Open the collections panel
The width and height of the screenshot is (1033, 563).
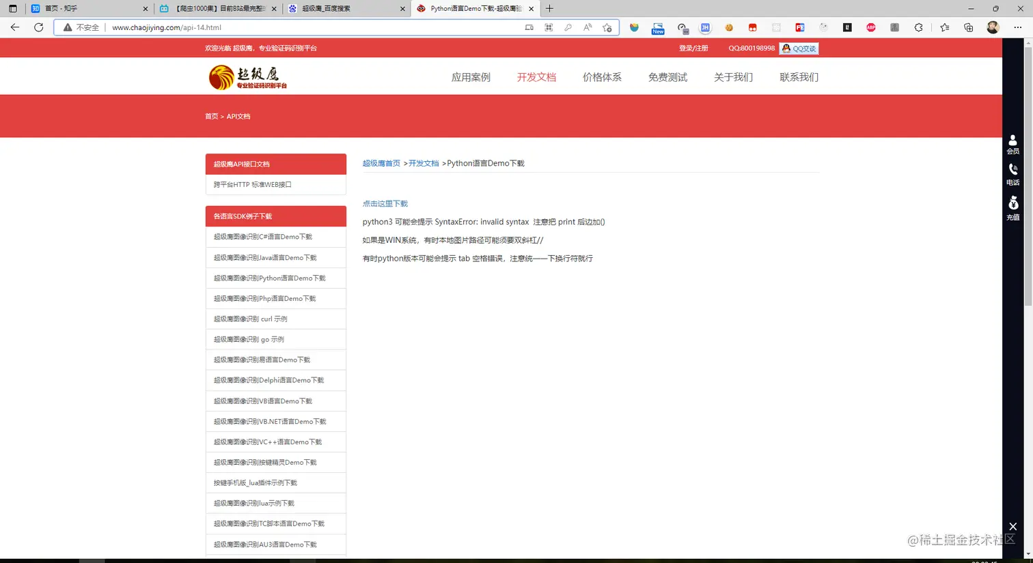pyautogui.click(x=968, y=27)
